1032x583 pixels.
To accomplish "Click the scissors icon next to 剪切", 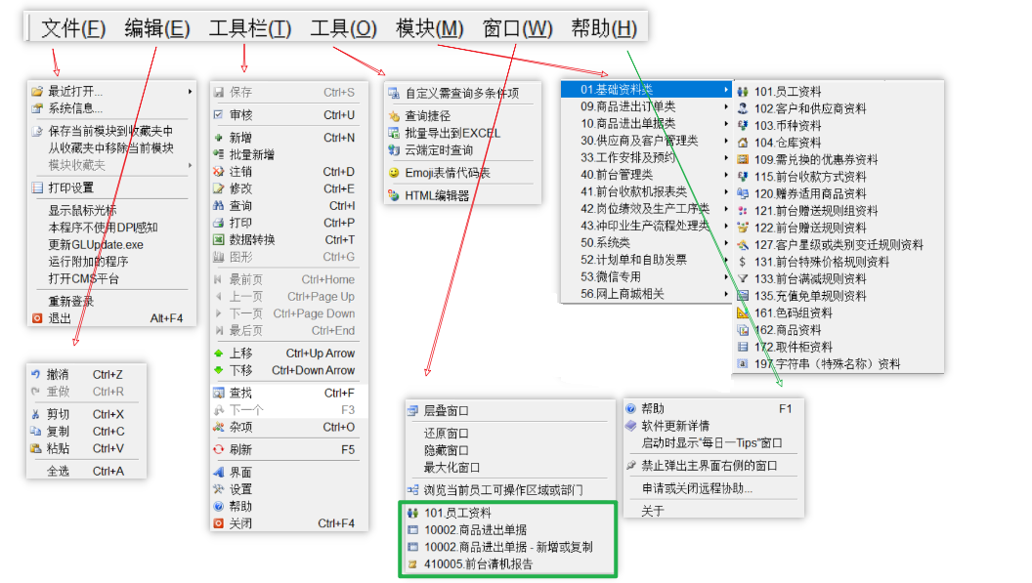I will click(x=36, y=414).
